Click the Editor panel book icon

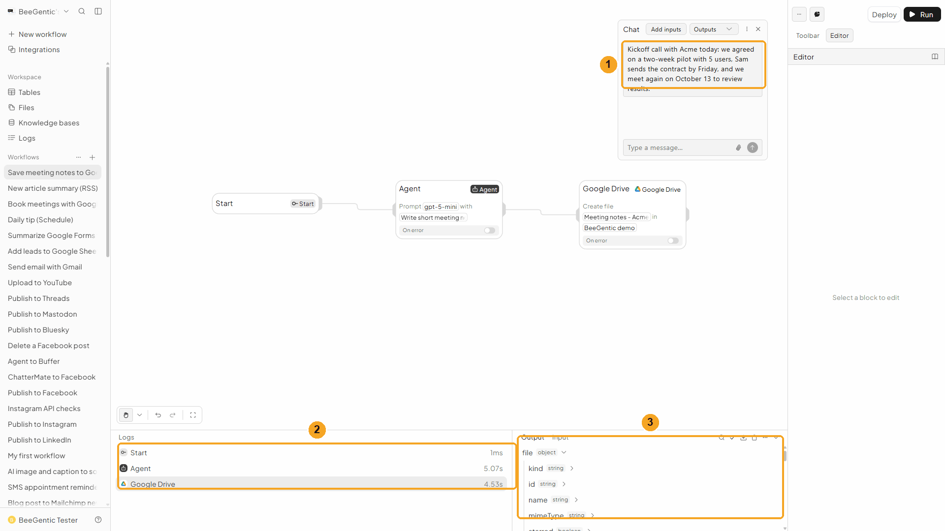[935, 57]
